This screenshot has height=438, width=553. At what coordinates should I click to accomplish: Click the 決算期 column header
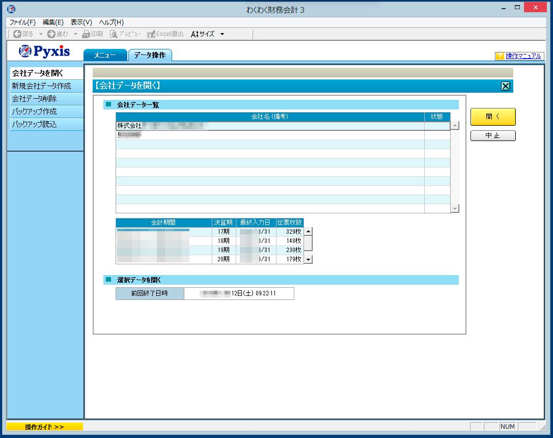coord(224,223)
